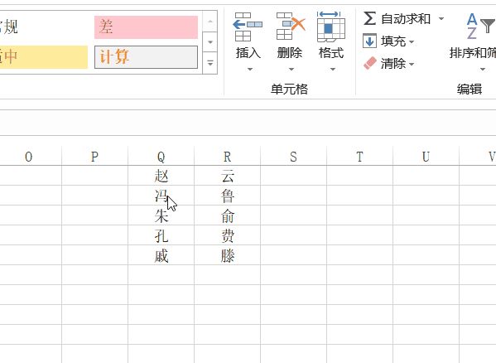Click the Delete cells icon
Viewport: 496px width, 363px height.
pyautogui.click(x=290, y=27)
